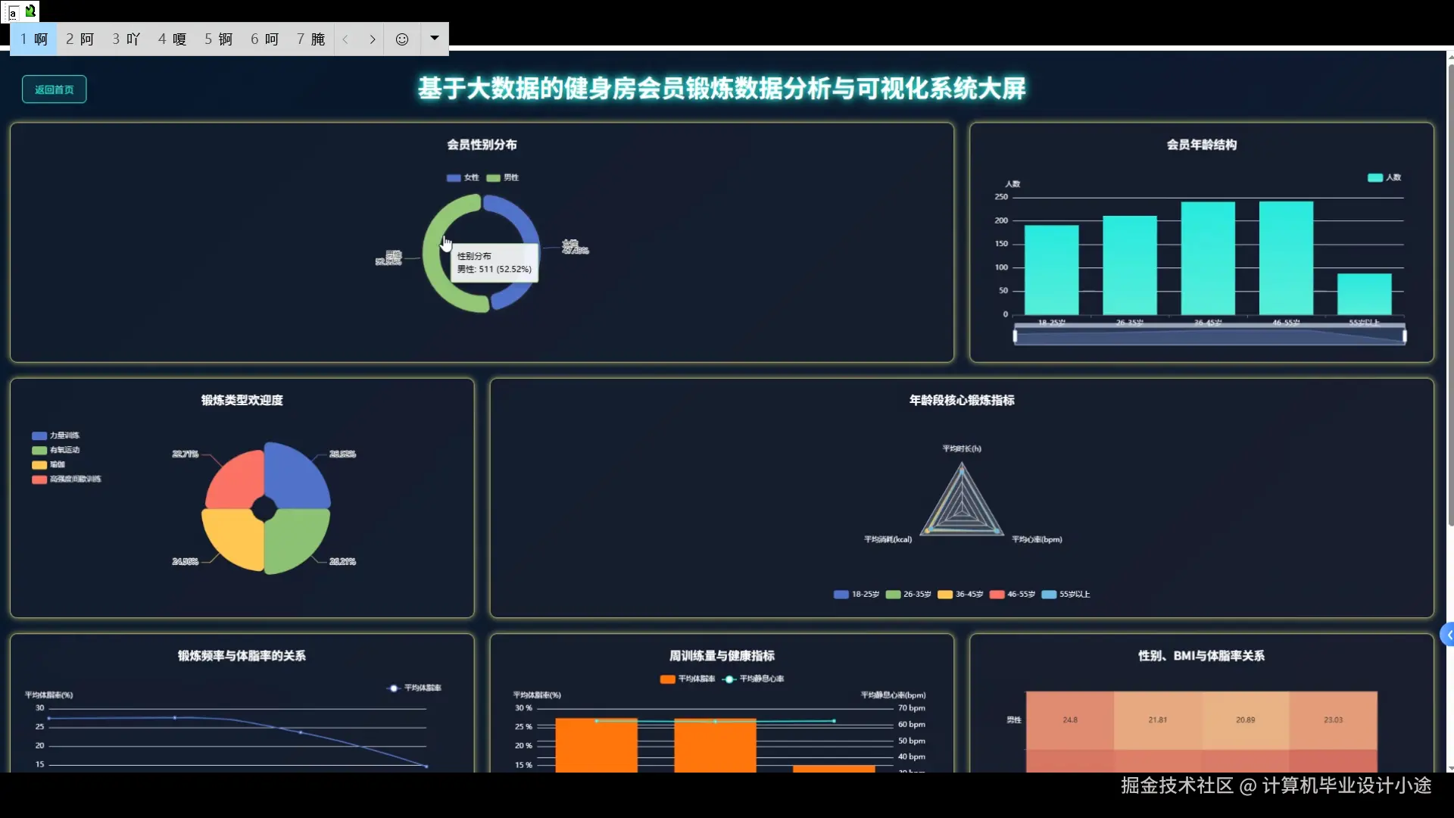Select candidate 2 阿 in IME bar
The height and width of the screenshot is (818, 1454).
80,39
